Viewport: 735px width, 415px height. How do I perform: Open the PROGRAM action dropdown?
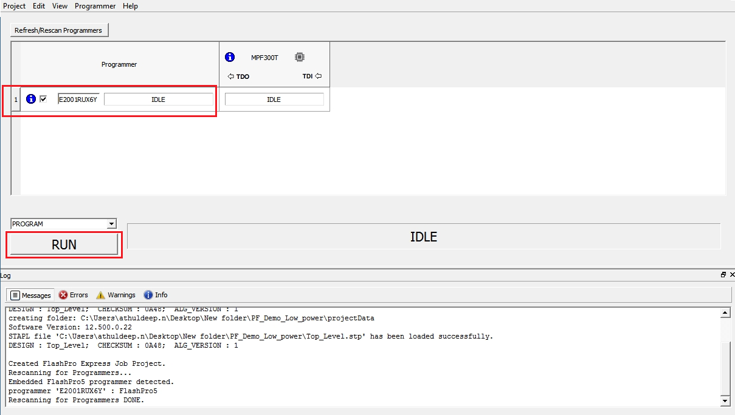click(x=111, y=224)
